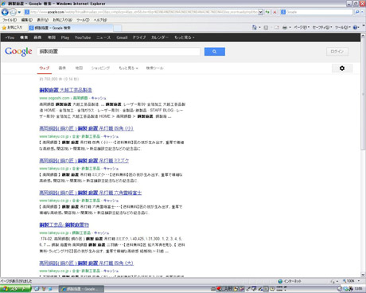This screenshot has width=366, height=293.
Task: Click the IE toolbar Google search box
Action: tap(317, 12)
